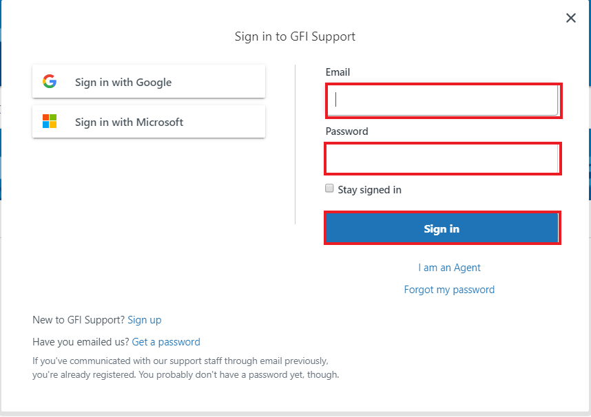Click the Sign in to GFI Support heading
The height and width of the screenshot is (417, 591).
tap(295, 36)
